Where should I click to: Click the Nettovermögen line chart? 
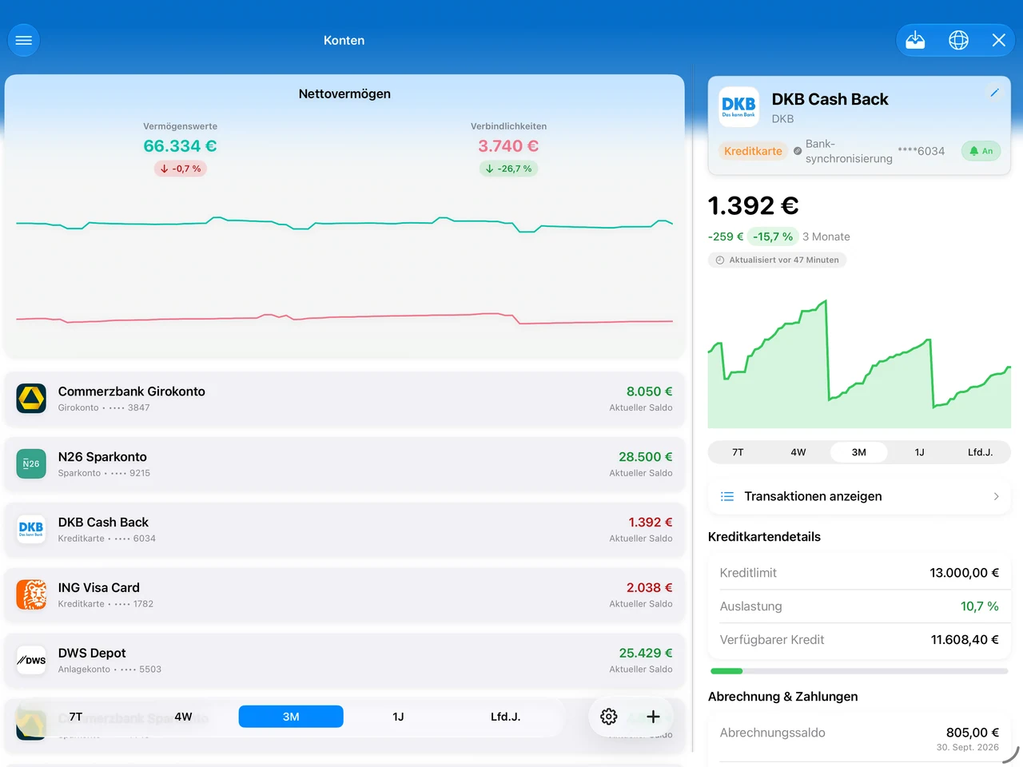click(344, 272)
